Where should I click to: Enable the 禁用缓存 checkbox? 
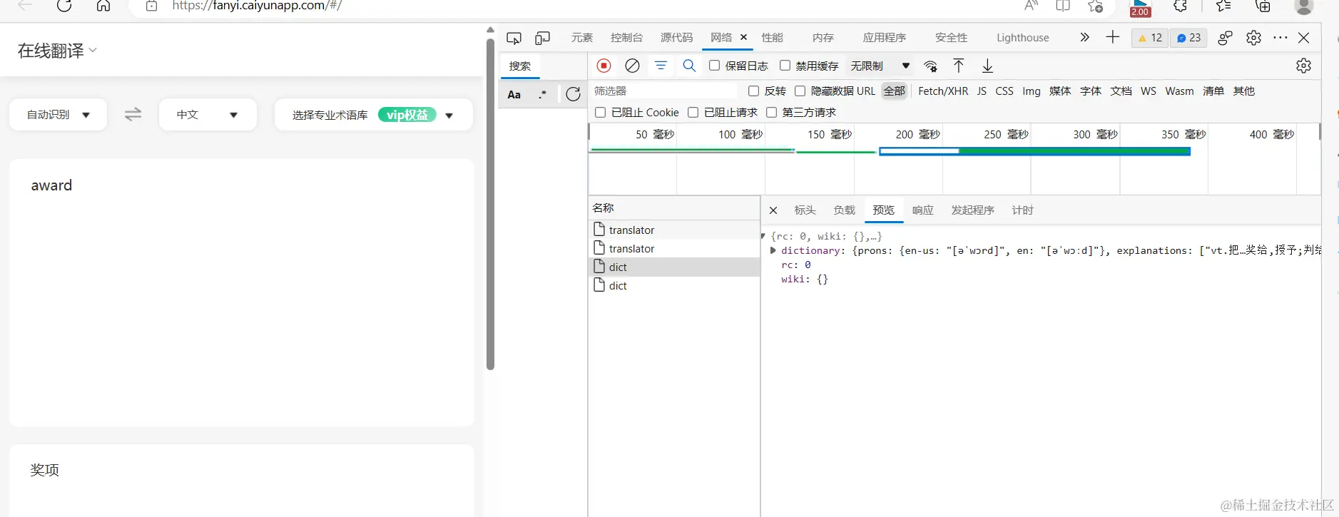tap(785, 66)
